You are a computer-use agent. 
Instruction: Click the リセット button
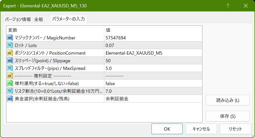[x=235, y=129]
